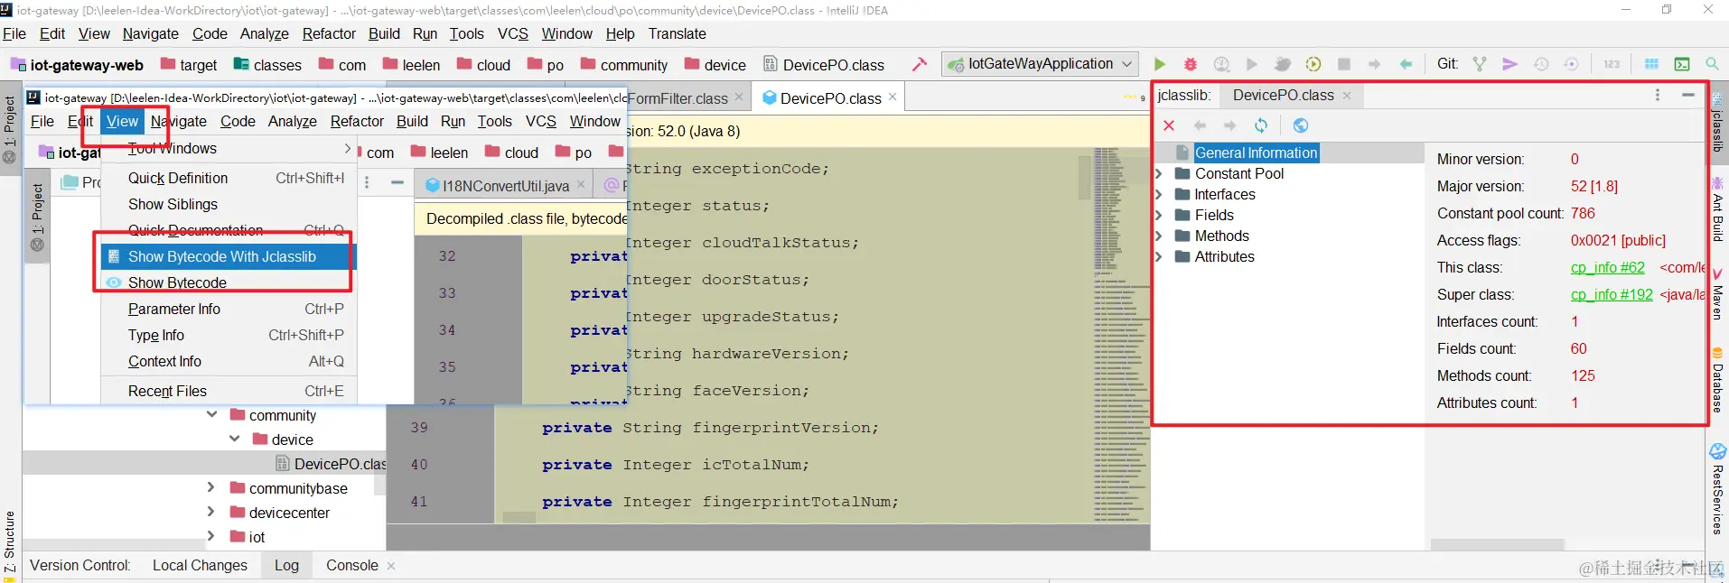1729x583 pixels.
Task: Click the editor horizontal scrollbar thumb
Action: pyautogui.click(x=519, y=517)
